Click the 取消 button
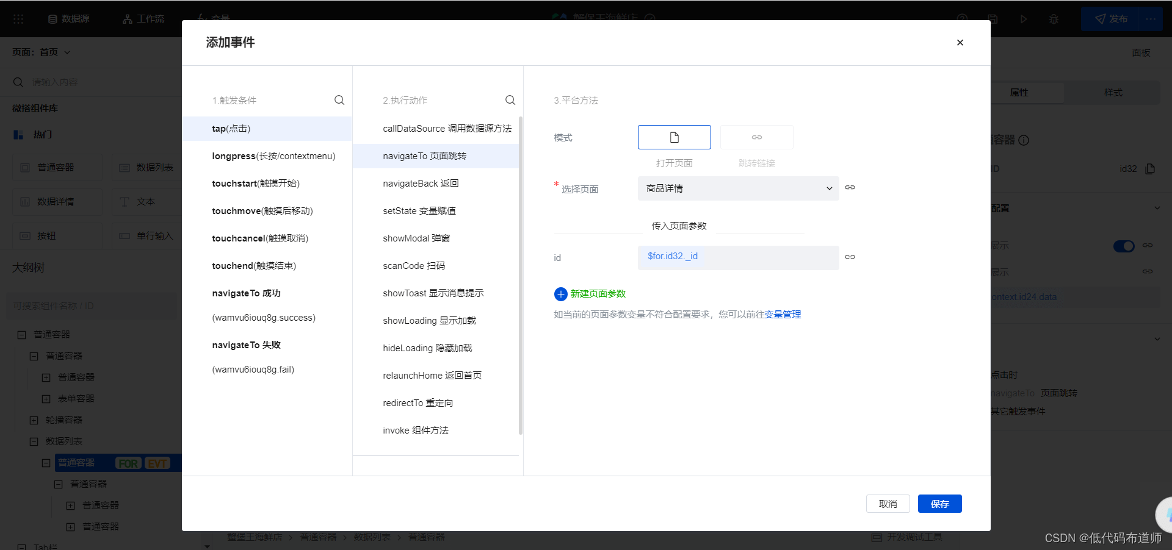The image size is (1172, 550). tap(888, 504)
